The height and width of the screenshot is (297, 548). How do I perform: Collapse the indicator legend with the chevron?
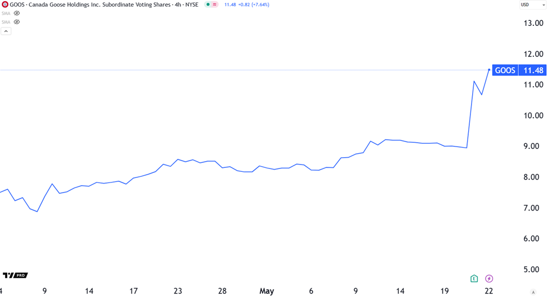(x=6, y=31)
